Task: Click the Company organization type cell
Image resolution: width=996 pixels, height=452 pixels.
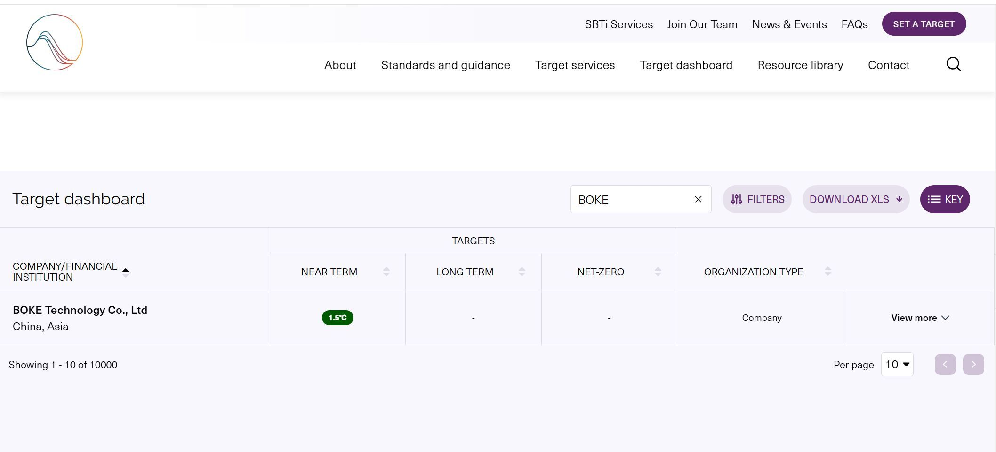Action: [x=762, y=318]
